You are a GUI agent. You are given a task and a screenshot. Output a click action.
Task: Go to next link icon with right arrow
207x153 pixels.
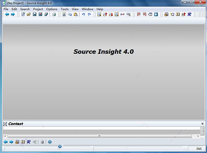pyautogui.click(x=145, y=14)
